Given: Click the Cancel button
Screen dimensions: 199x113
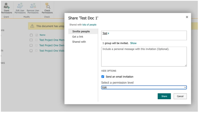Looking at the screenshot, I should pyautogui.click(x=180, y=96).
